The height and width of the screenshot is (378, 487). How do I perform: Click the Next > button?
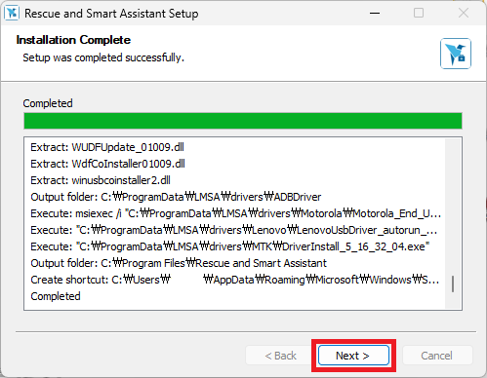point(353,356)
